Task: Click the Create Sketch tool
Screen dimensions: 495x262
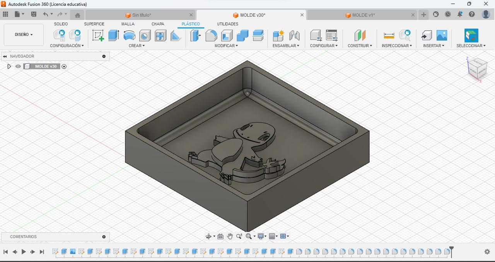Action: pyautogui.click(x=98, y=36)
